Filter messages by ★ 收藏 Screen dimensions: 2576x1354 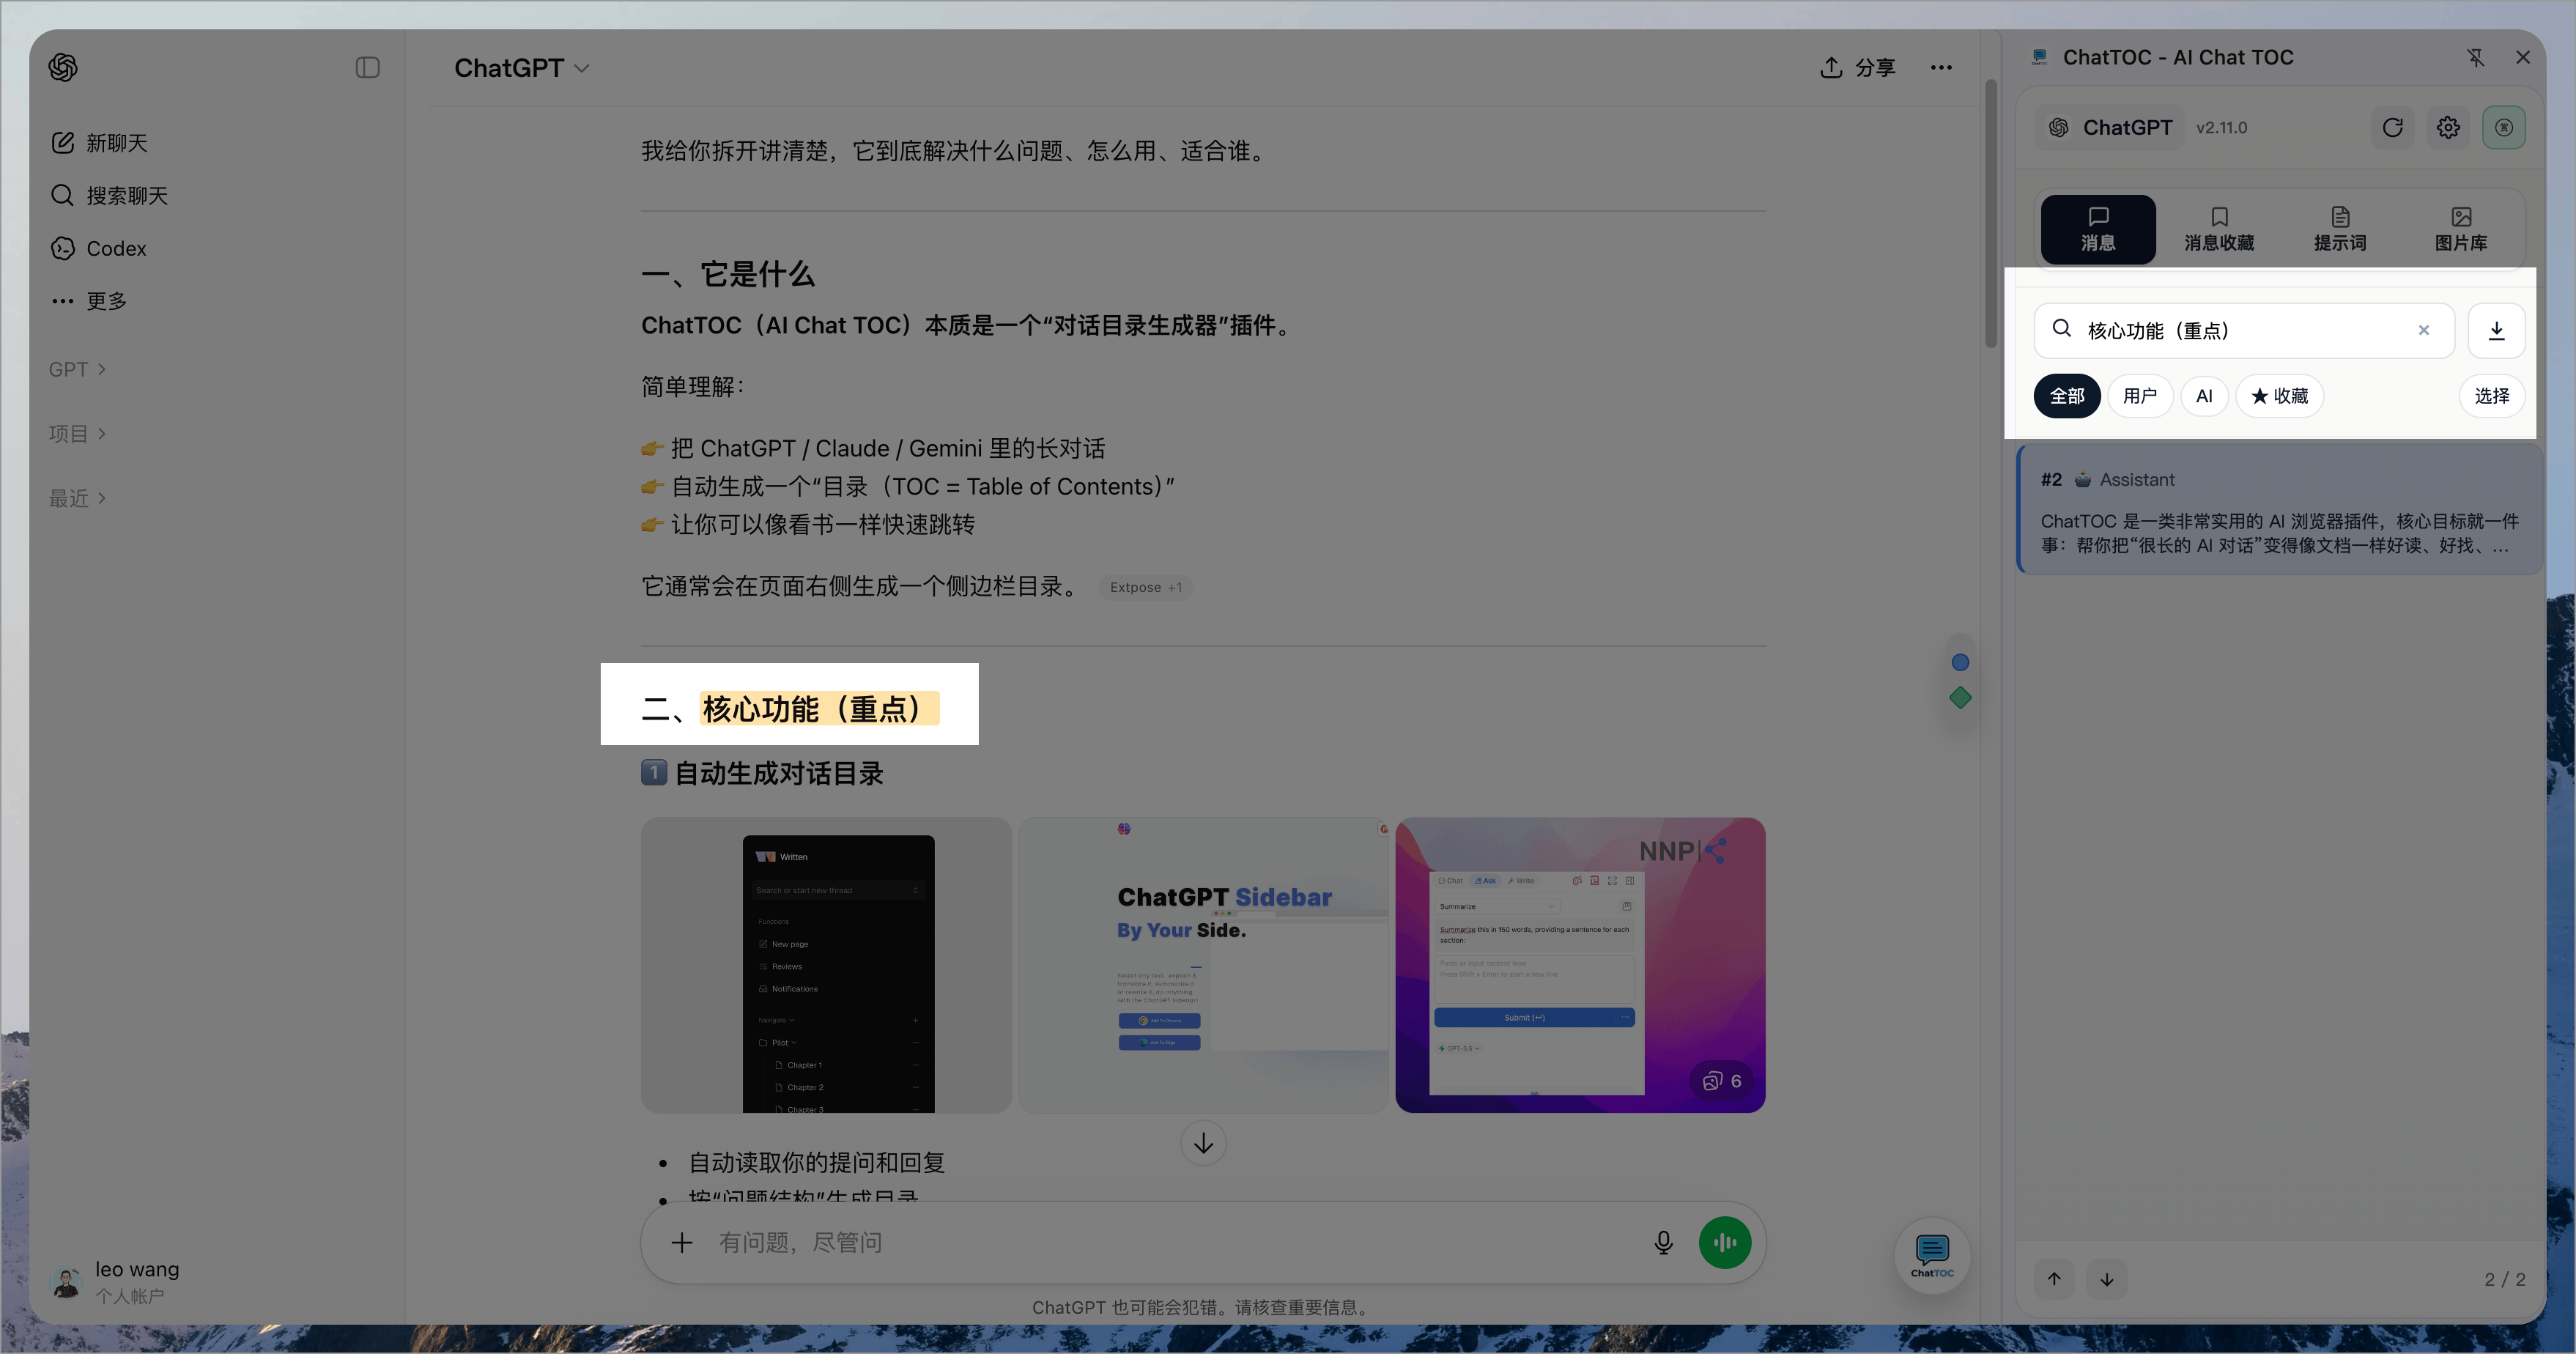point(2279,396)
